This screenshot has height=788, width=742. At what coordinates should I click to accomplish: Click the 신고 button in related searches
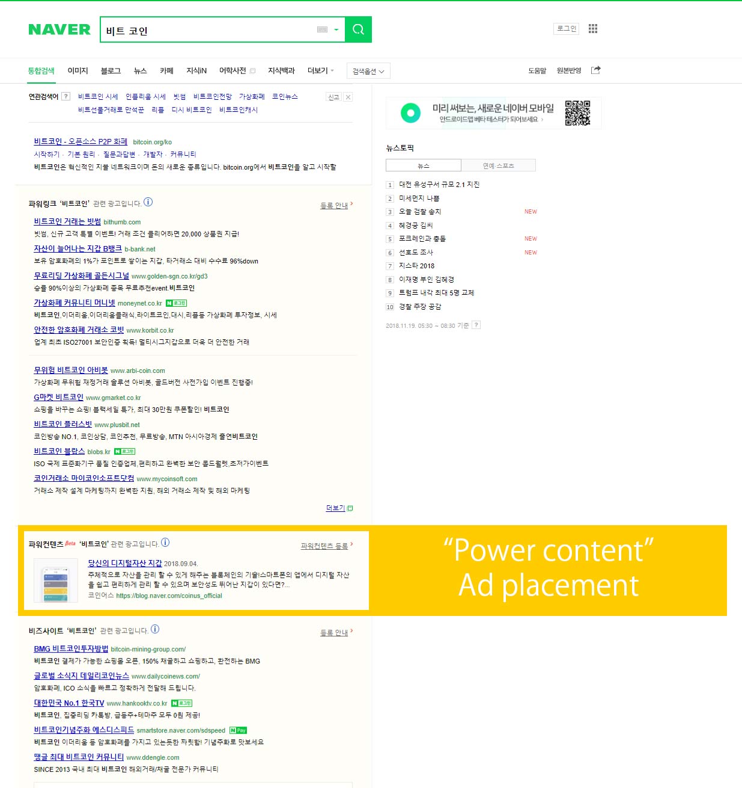(333, 97)
